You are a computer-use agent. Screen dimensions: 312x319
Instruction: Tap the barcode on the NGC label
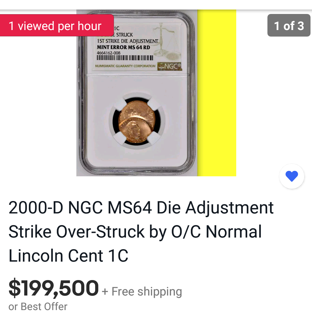(x=125, y=58)
